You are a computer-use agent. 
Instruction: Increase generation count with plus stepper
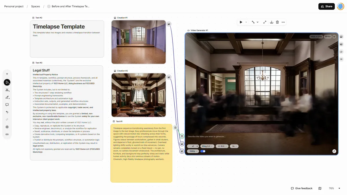coord(197,146)
